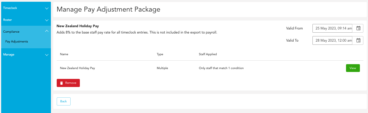View the New Zealand Holiday Pay adjustment
Viewport: 368px width, 113px height.
pyautogui.click(x=353, y=68)
